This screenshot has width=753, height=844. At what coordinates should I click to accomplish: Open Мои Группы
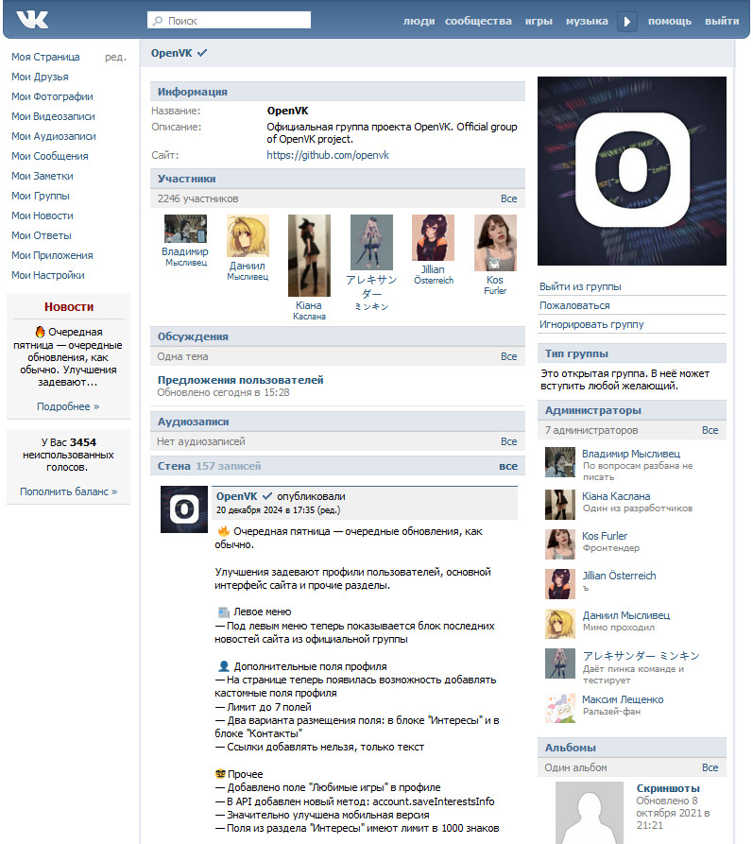click(41, 197)
